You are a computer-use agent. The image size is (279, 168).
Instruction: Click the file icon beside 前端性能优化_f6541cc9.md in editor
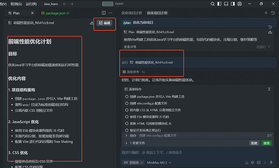pyautogui.click(x=10, y=23)
